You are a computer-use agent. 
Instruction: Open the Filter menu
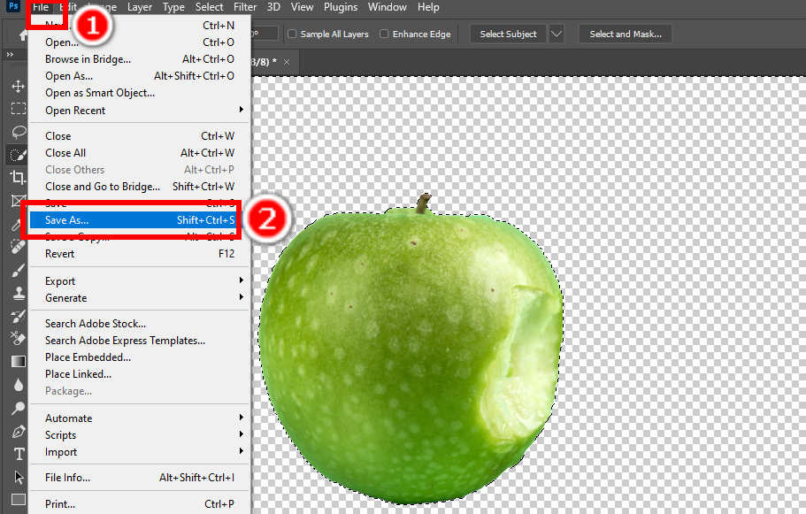pyautogui.click(x=245, y=7)
